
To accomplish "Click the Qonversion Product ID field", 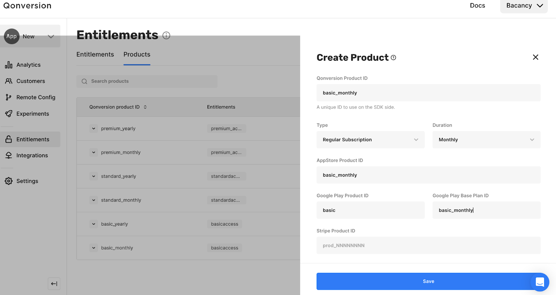I will click(x=428, y=93).
